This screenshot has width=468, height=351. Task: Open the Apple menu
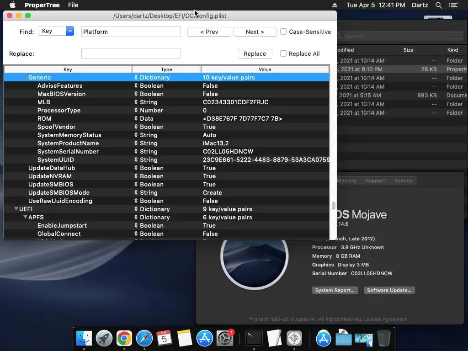click(12, 5)
